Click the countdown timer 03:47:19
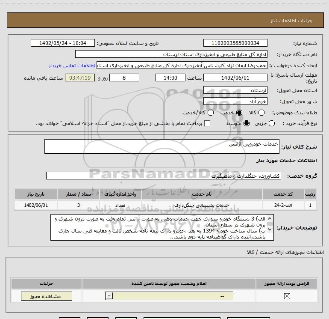 (x=80, y=78)
